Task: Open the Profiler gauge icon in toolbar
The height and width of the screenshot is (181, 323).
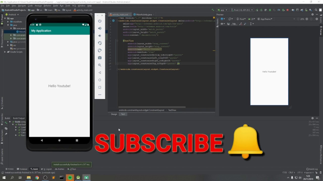Action: click(279, 10)
